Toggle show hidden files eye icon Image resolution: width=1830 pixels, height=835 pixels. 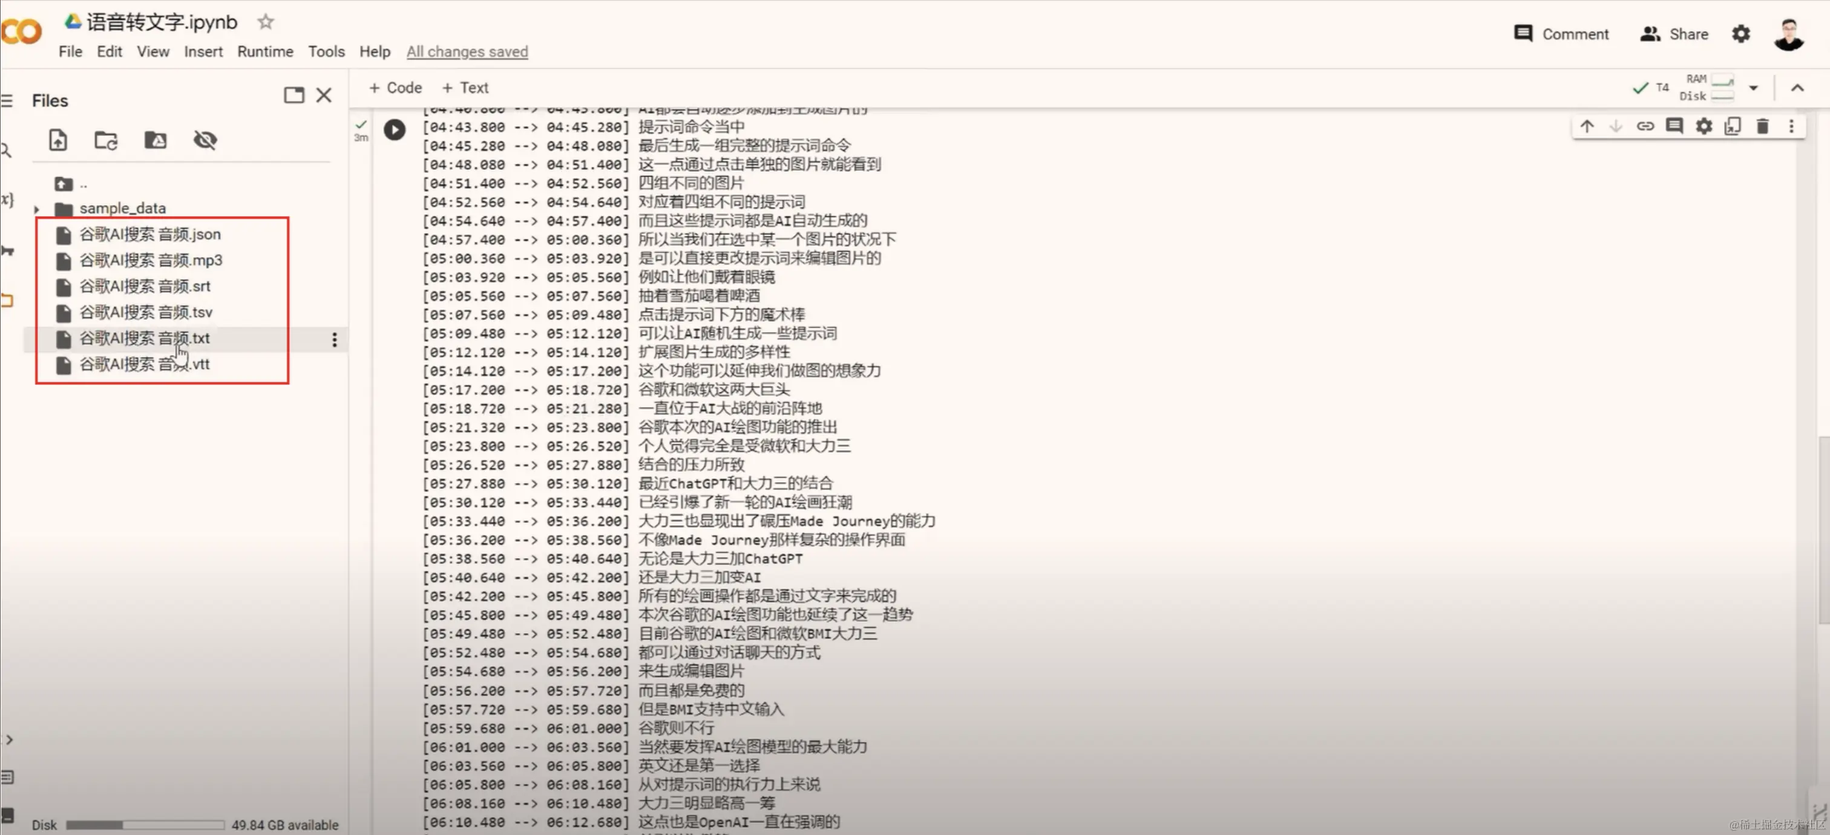pos(205,140)
